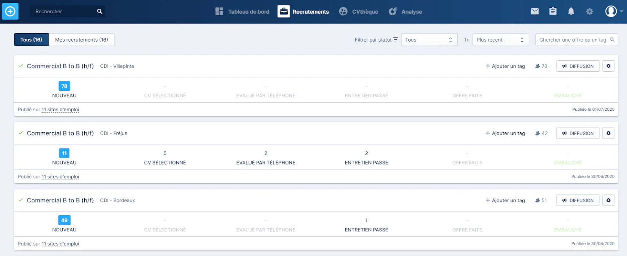The width and height of the screenshot is (627, 256).
Task: Open the status filter Tous dropdown
Action: (429, 40)
